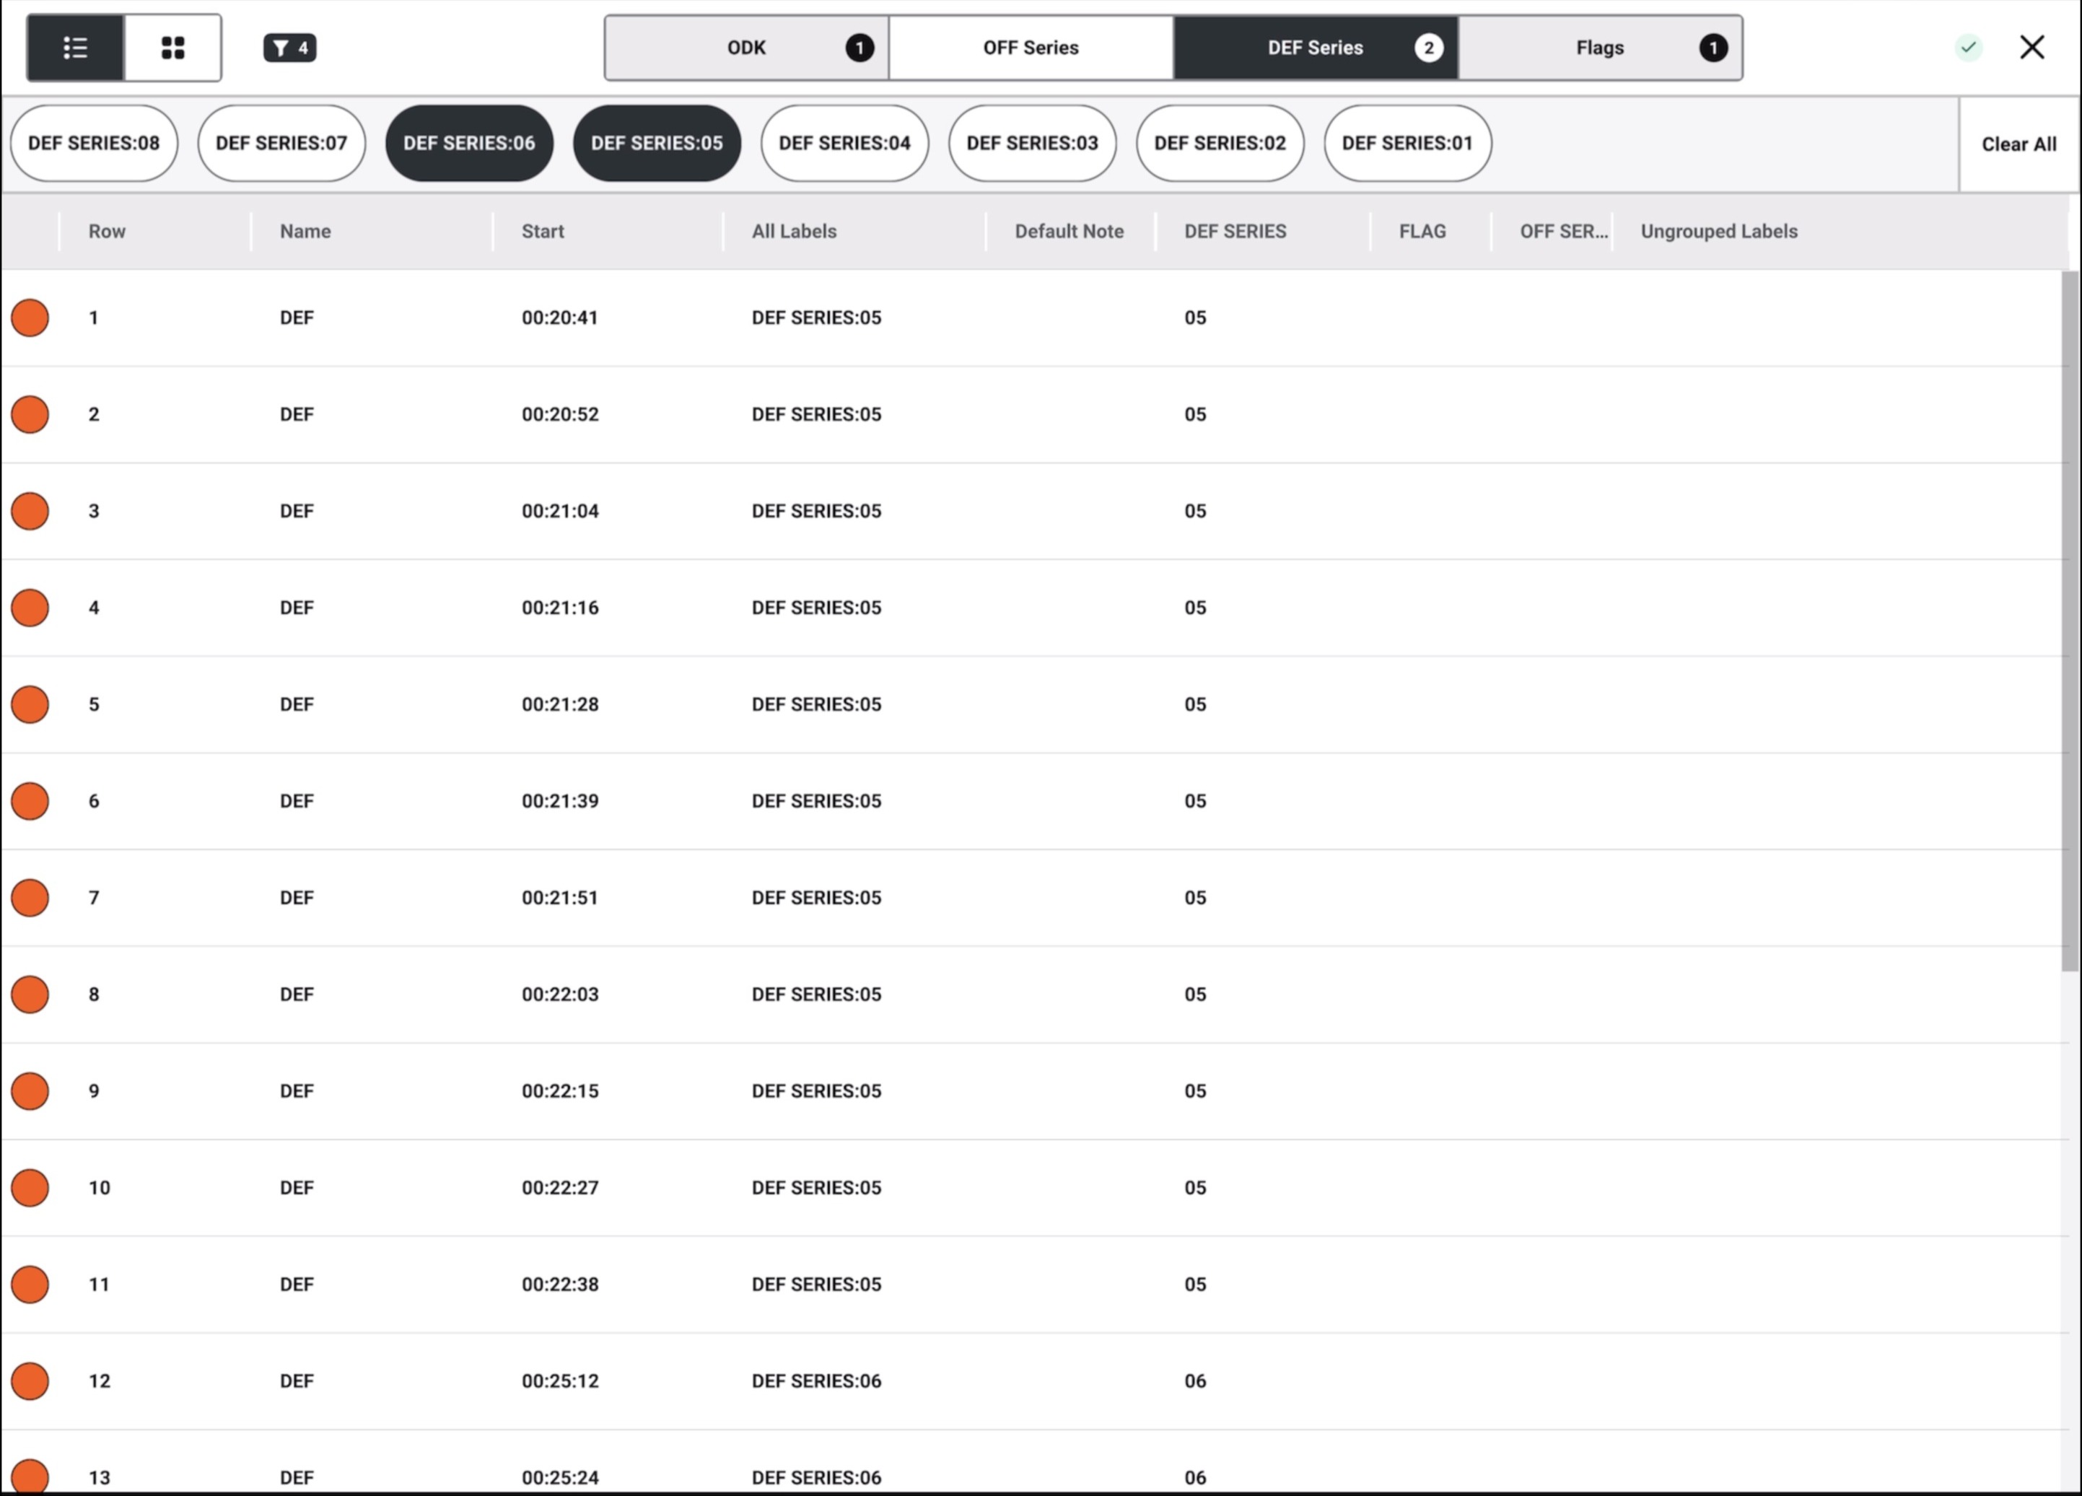The image size is (2082, 1496).
Task: Open the Flags tab
Action: tap(1600, 48)
